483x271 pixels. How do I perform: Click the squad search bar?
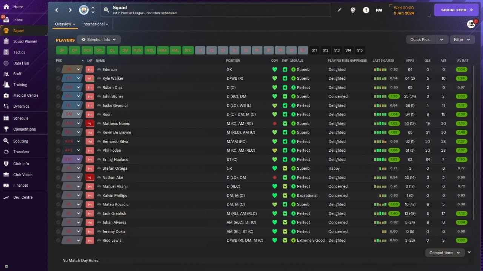click(216, 10)
